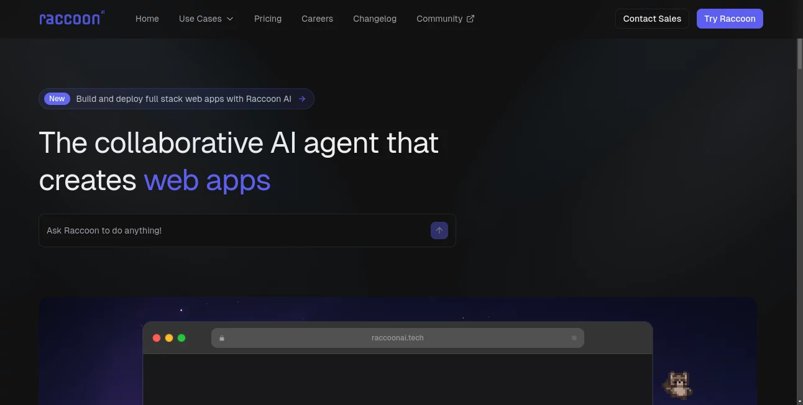Click the lock icon in the mockup address bar
Viewport: 803px width, 405px height.
click(x=222, y=338)
